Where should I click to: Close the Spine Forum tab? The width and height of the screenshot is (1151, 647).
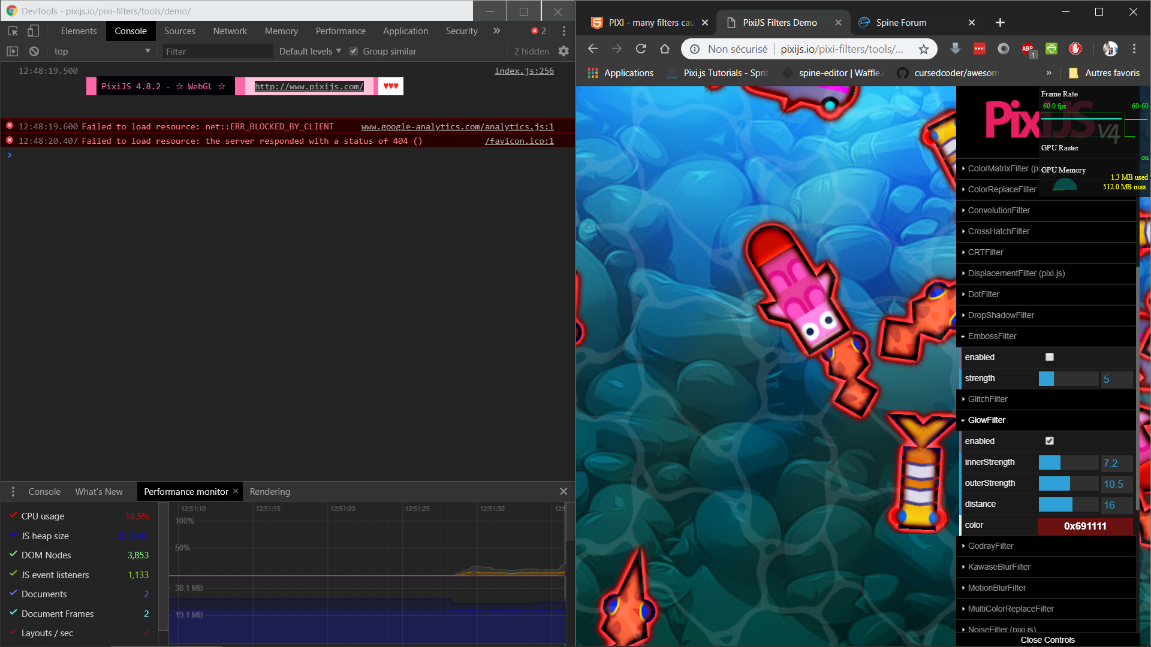pos(972,23)
